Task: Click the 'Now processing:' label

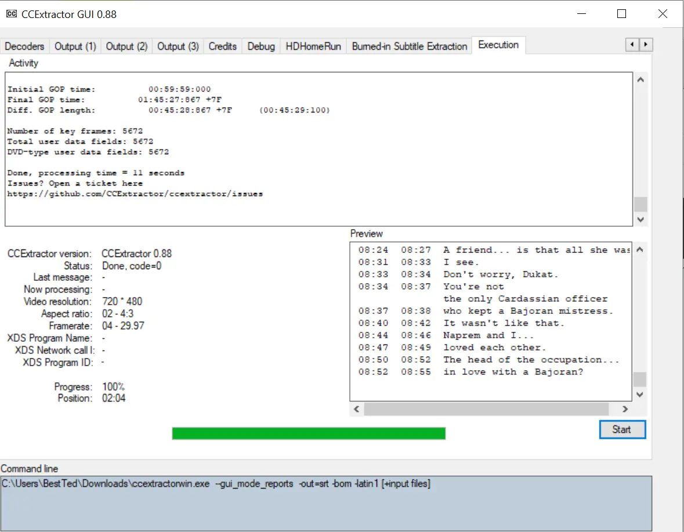Action: coord(58,289)
